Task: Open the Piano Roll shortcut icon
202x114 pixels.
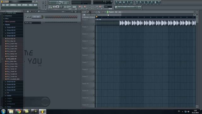Action: coord(124,2)
